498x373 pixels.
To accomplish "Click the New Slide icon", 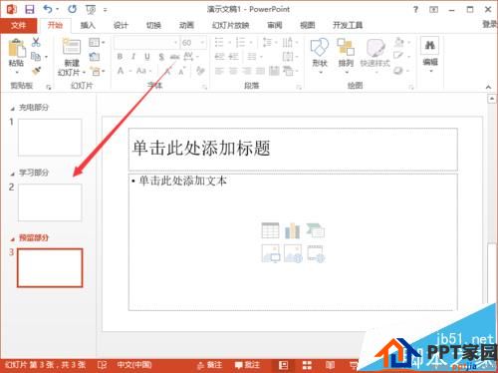I will pos(72,47).
